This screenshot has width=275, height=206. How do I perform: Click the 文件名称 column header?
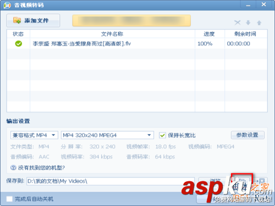pos(112,34)
